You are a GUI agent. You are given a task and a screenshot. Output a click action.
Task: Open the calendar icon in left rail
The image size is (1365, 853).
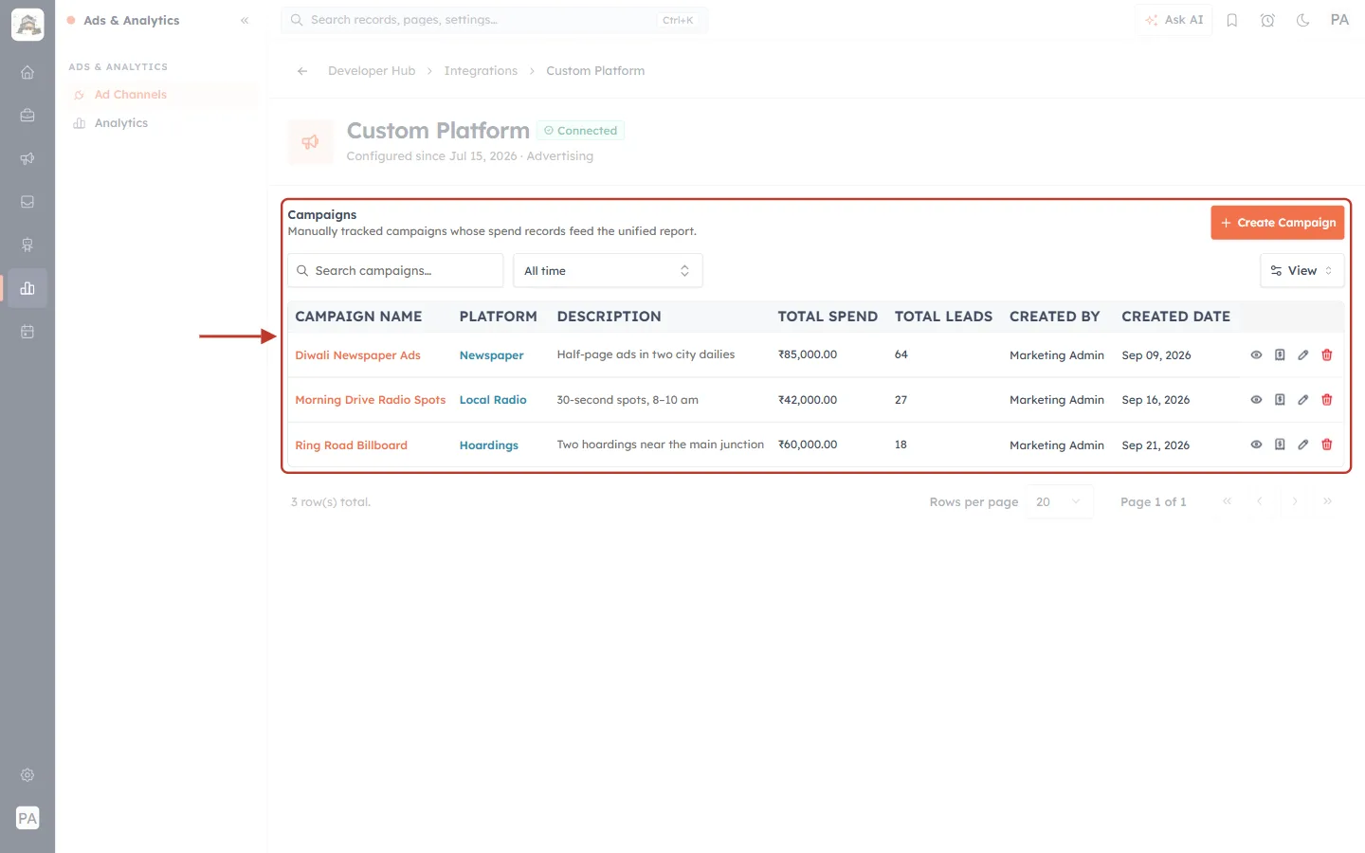(27, 332)
